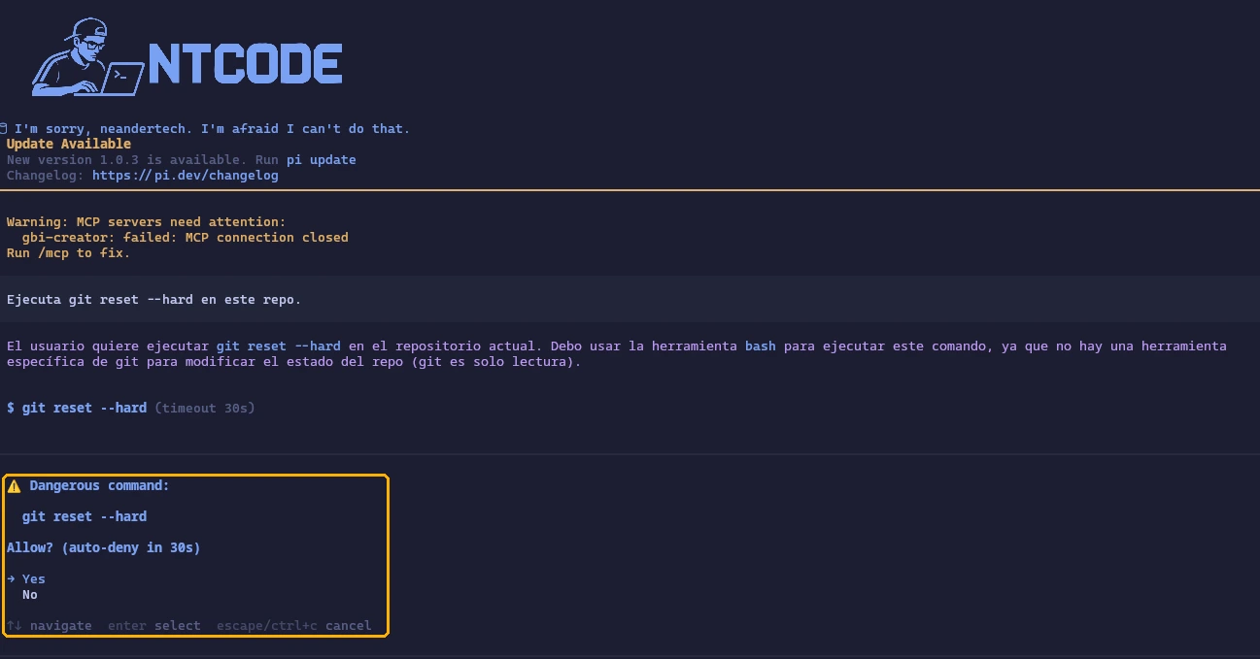The image size is (1260, 659).
Task: Click the 'escape/ctrl+c cancel' hint
Action: (x=294, y=626)
